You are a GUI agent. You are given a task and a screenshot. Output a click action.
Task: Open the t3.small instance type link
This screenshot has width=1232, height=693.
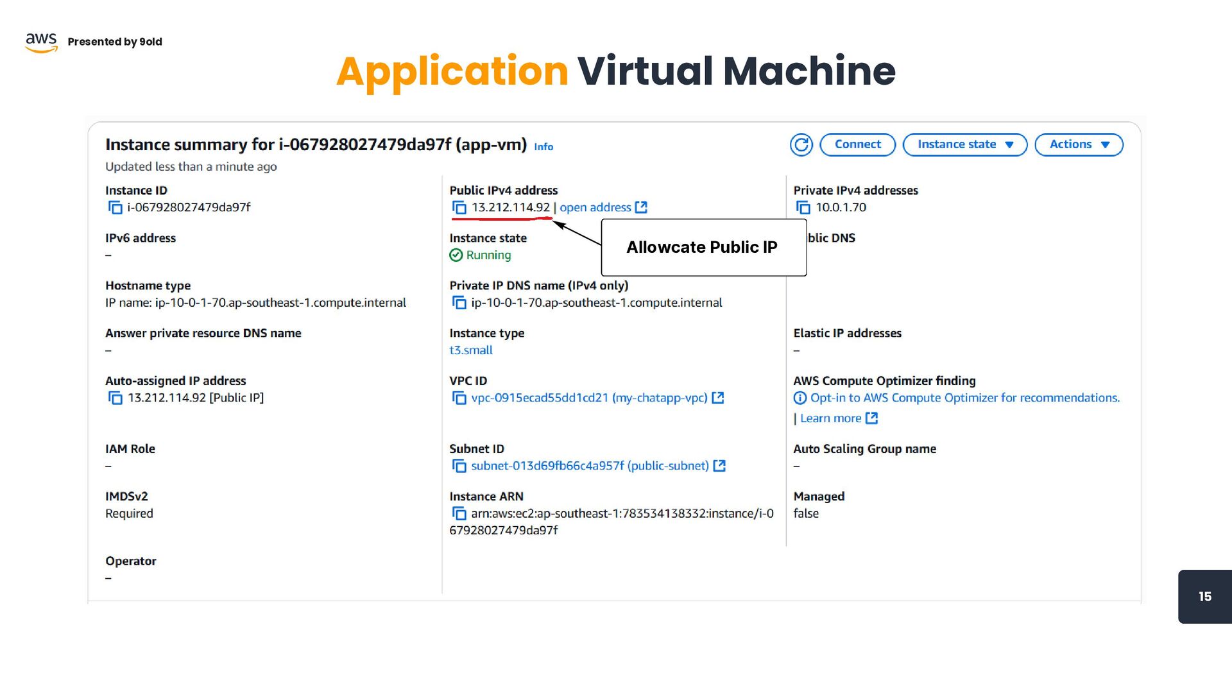coord(471,350)
